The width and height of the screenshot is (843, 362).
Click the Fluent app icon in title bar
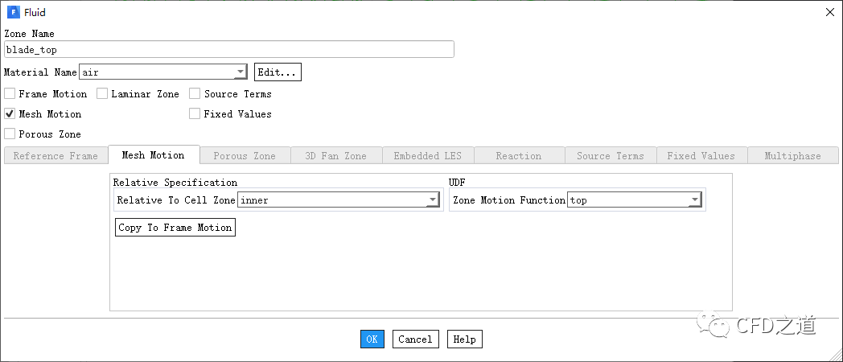tap(13, 11)
